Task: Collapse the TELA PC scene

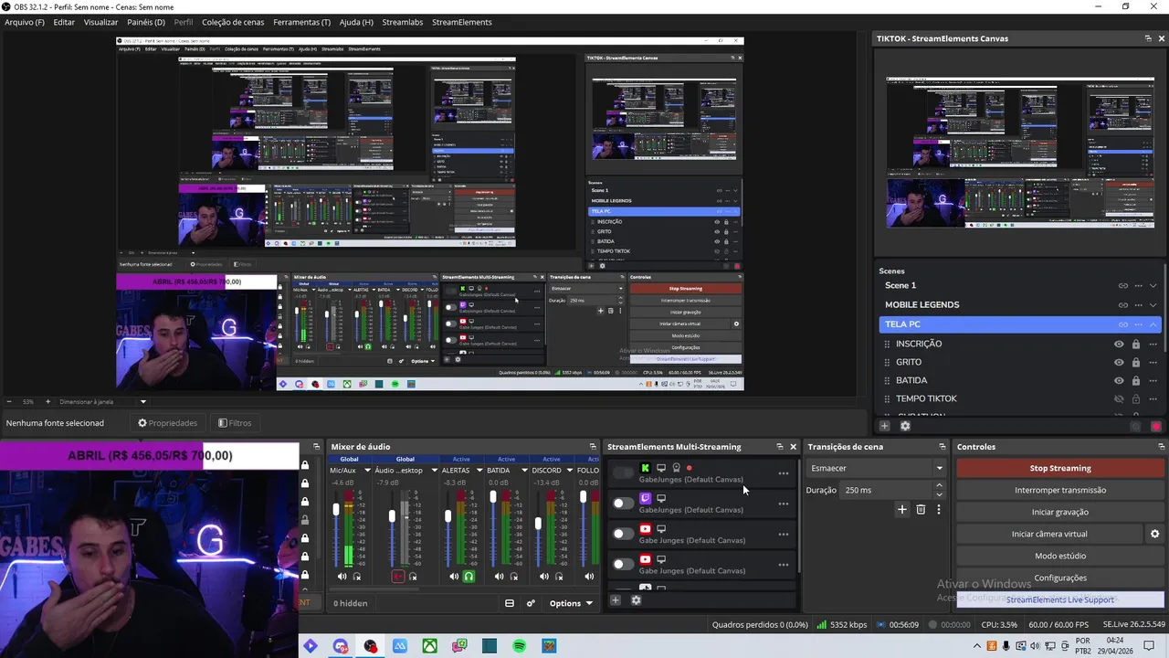Action: pyautogui.click(x=1153, y=324)
